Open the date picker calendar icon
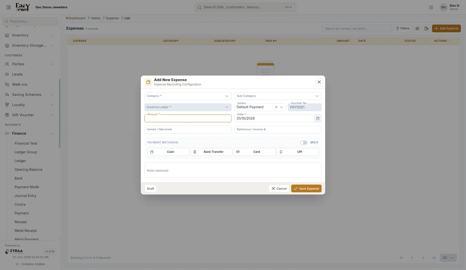Viewport: 466px width, 270px height. point(318,118)
